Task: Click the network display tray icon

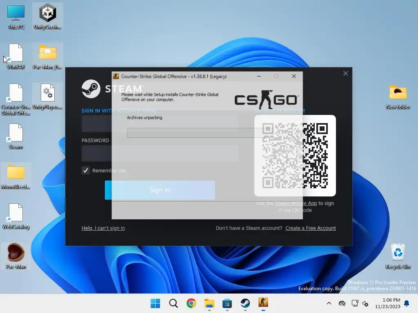Action: click(x=355, y=303)
